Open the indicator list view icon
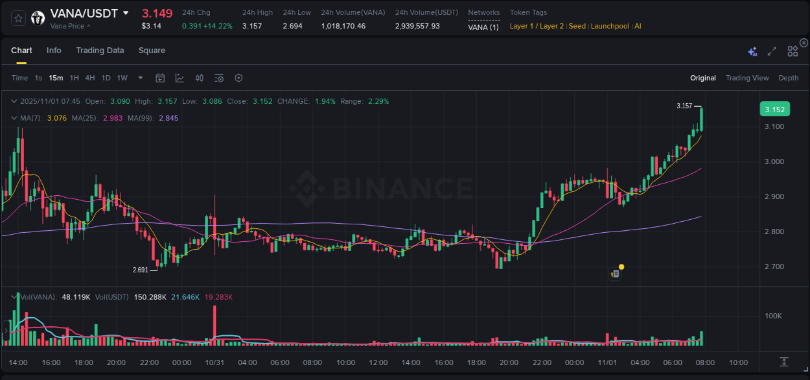Viewport: 810px width, 380px height. tap(218, 77)
